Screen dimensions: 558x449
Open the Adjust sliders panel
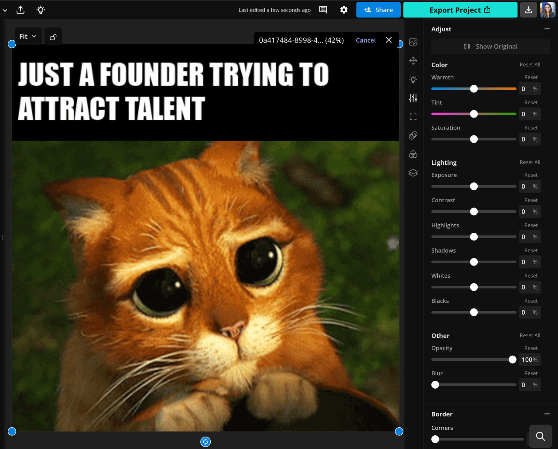pos(413,98)
